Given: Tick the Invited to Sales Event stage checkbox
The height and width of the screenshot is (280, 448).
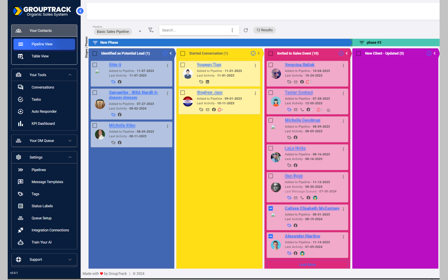Looking at the screenshot, I should point(271,54).
